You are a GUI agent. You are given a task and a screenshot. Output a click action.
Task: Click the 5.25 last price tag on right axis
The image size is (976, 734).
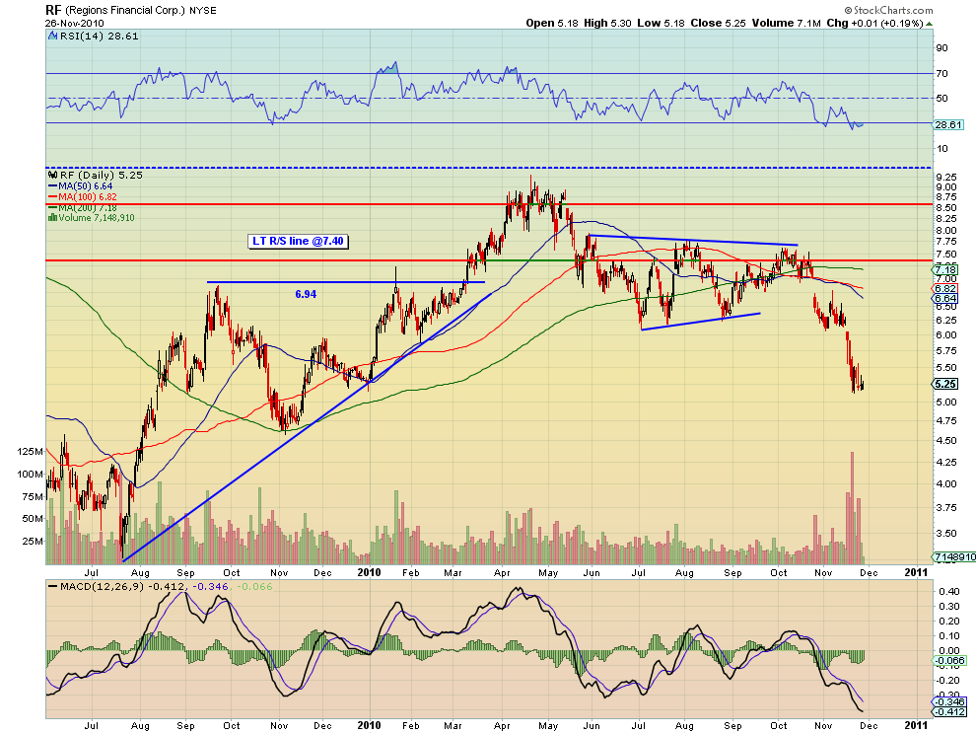(946, 384)
